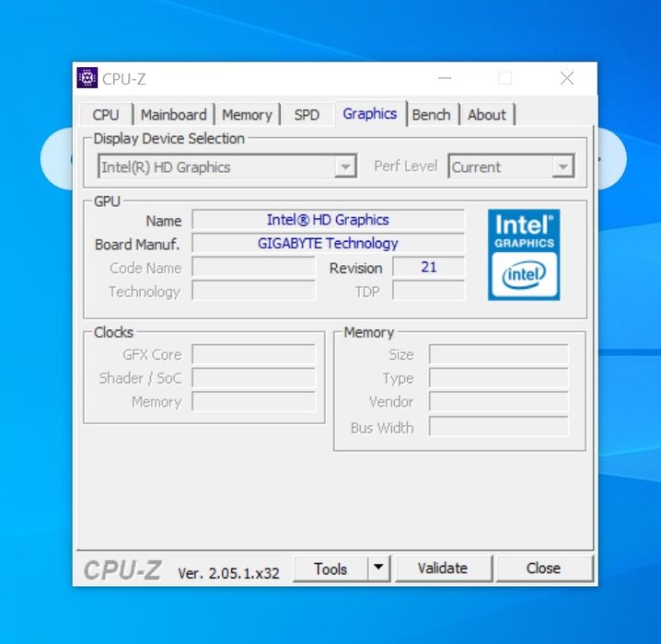Click the Intel Graphics logo image
The height and width of the screenshot is (644, 661).
pyautogui.click(x=524, y=255)
